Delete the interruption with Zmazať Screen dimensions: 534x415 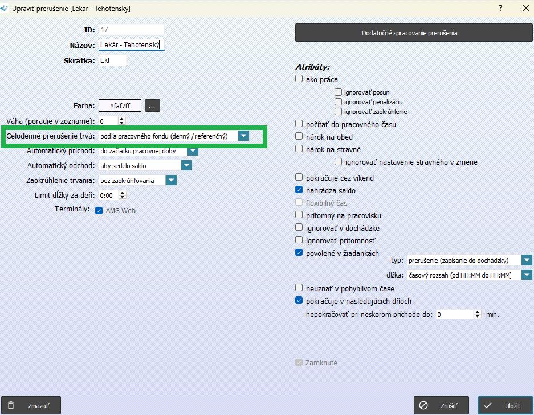[31, 405]
